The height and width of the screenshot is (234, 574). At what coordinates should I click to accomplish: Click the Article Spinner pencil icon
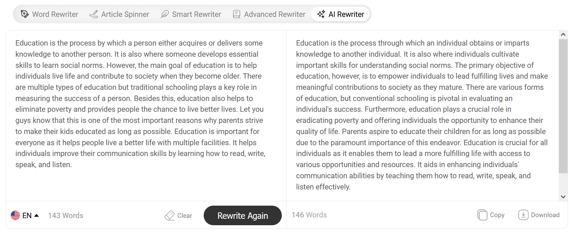(94, 14)
